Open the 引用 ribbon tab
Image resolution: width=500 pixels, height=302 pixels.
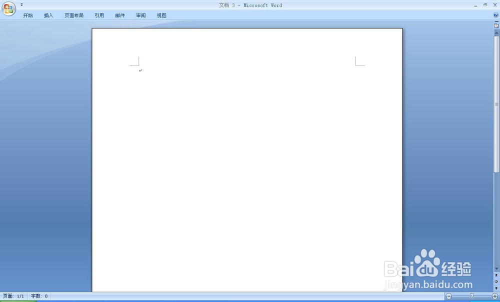point(99,15)
